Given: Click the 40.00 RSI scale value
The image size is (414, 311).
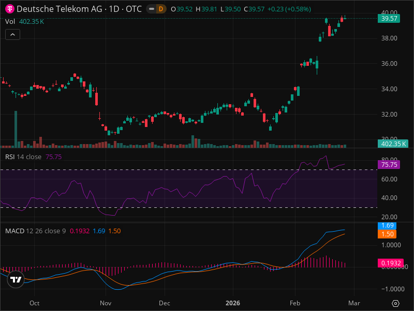Looking at the screenshot, I should [389, 198].
